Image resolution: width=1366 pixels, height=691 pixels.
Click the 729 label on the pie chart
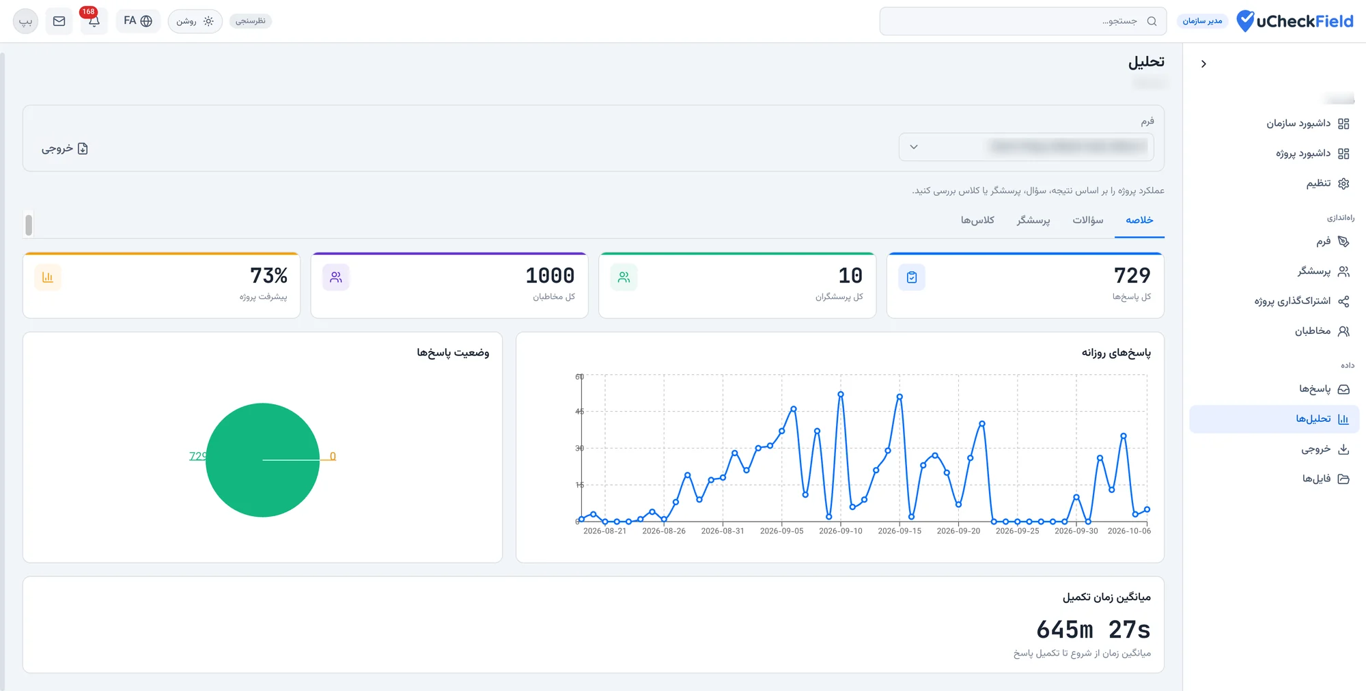pos(197,456)
